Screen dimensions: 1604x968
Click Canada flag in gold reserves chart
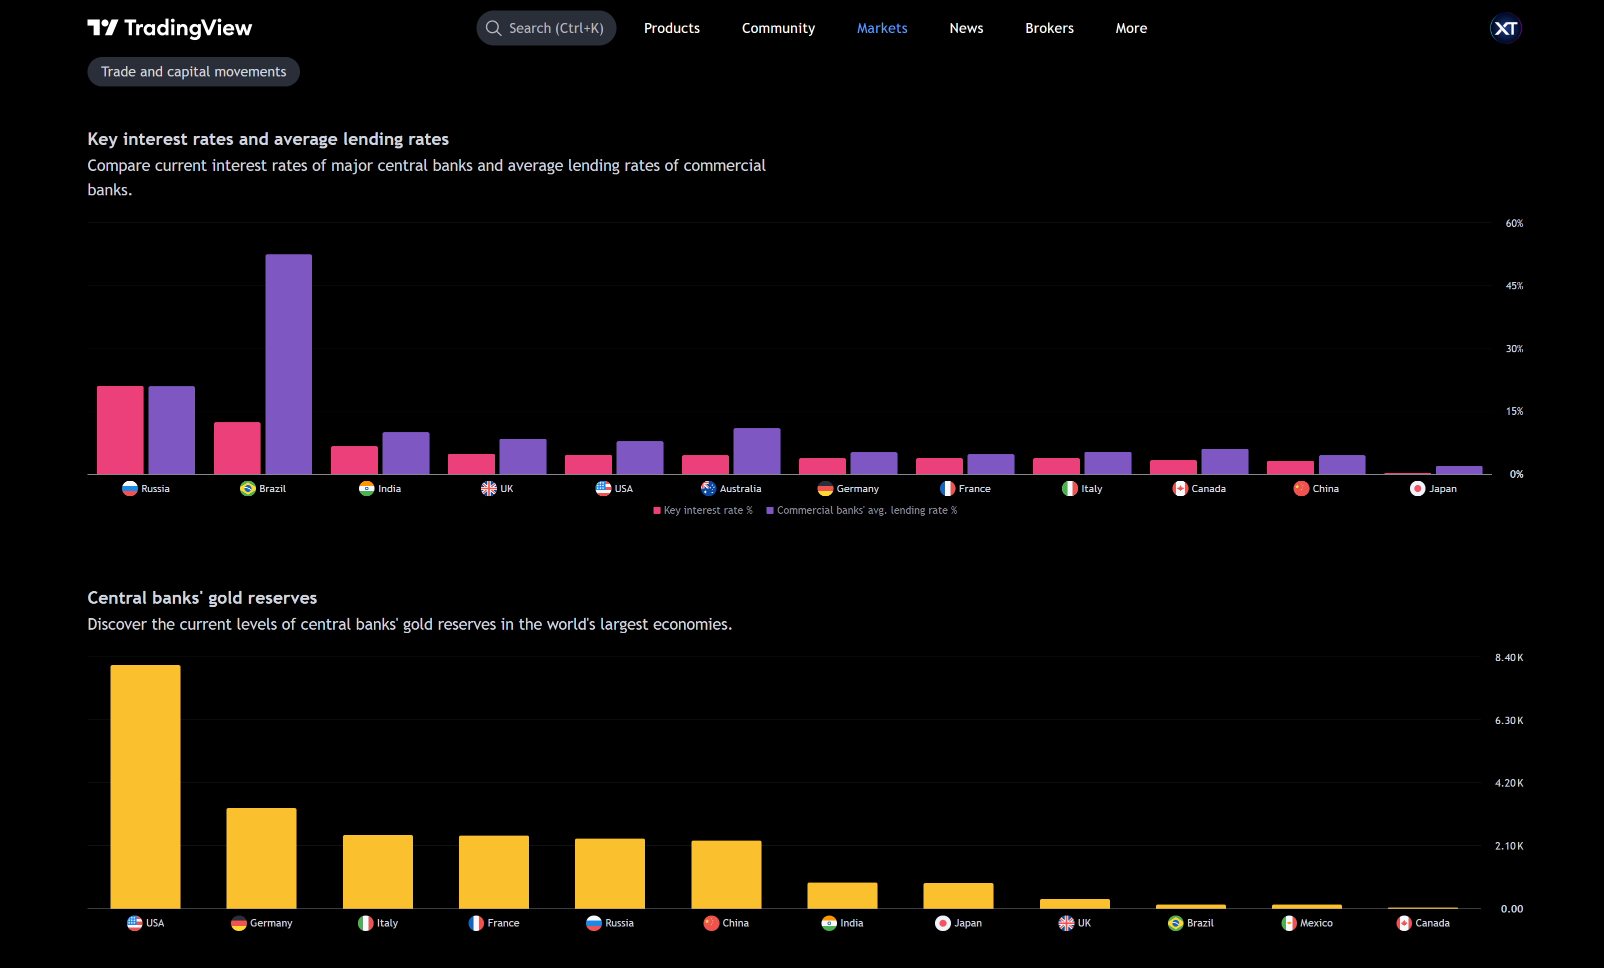(1403, 923)
